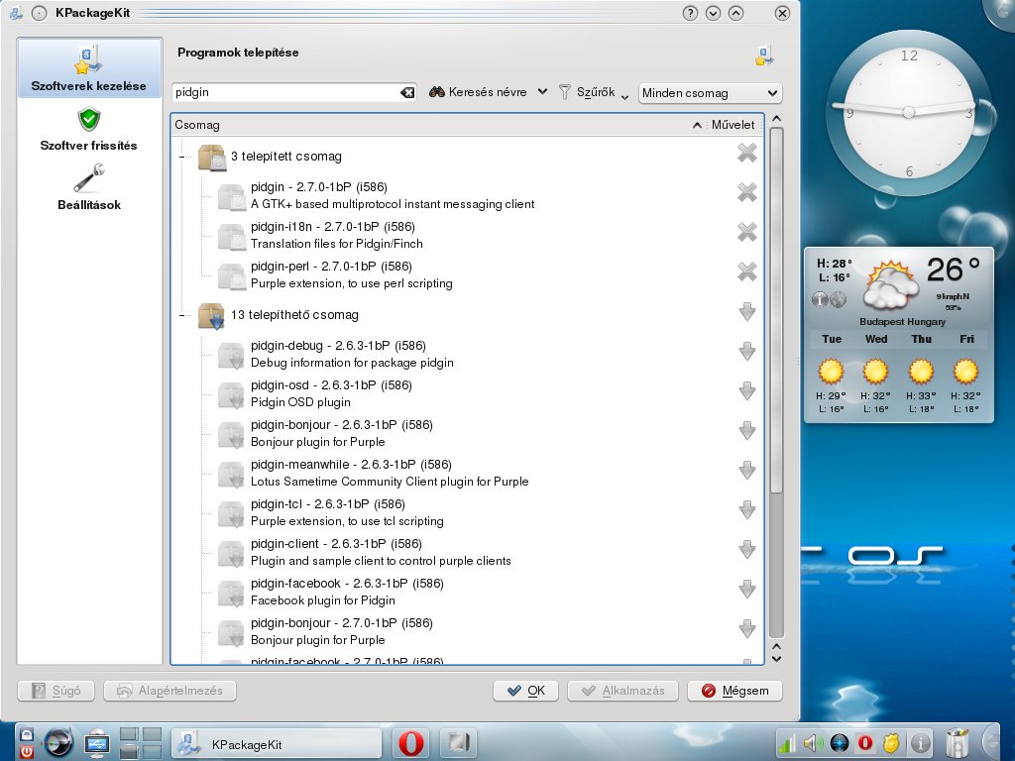Mark pidgin-tcl for installation
The image size is (1015, 761).
tap(747, 510)
